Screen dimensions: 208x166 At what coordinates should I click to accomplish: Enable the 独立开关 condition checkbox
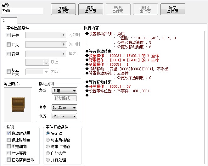click(8, 72)
